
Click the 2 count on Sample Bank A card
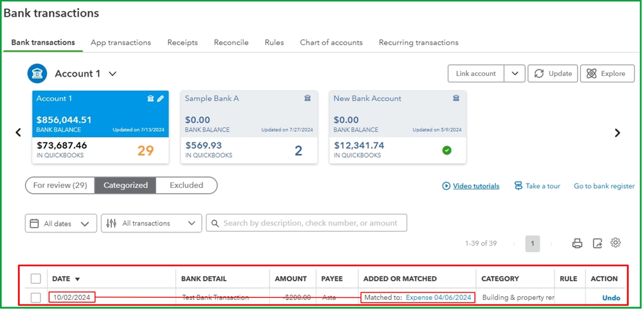coord(298,151)
